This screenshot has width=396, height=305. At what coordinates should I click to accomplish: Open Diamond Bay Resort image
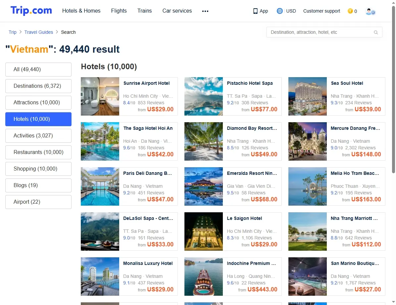pos(204,141)
